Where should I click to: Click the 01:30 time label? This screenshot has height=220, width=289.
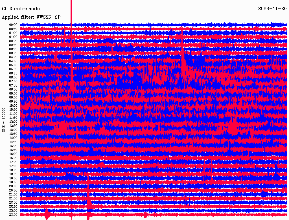coord(13,37)
